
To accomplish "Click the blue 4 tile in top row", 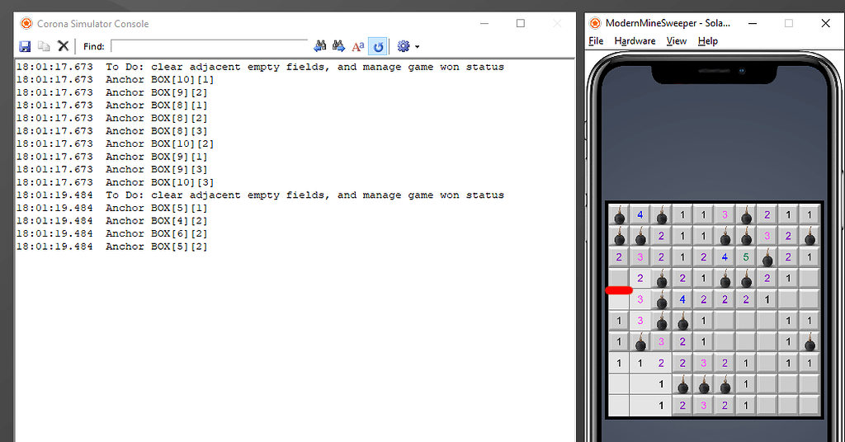I will [640, 215].
